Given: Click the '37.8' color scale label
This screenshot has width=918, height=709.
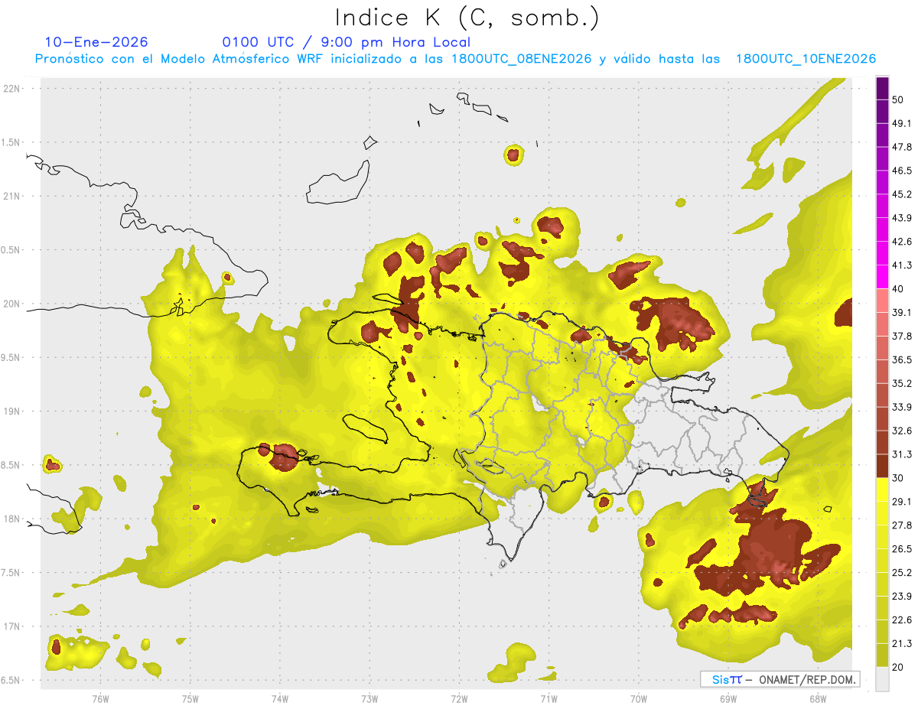Looking at the screenshot, I should point(901,336).
